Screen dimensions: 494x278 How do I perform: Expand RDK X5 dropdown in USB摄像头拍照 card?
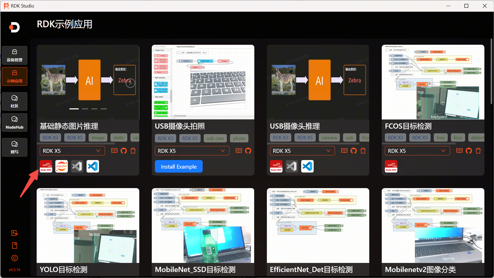coord(192,151)
